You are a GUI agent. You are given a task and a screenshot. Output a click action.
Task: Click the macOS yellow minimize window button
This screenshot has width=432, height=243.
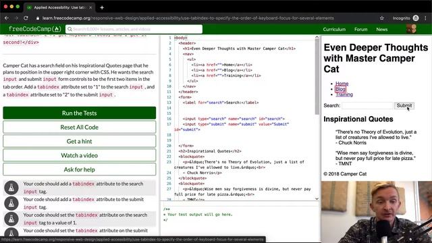11,7
